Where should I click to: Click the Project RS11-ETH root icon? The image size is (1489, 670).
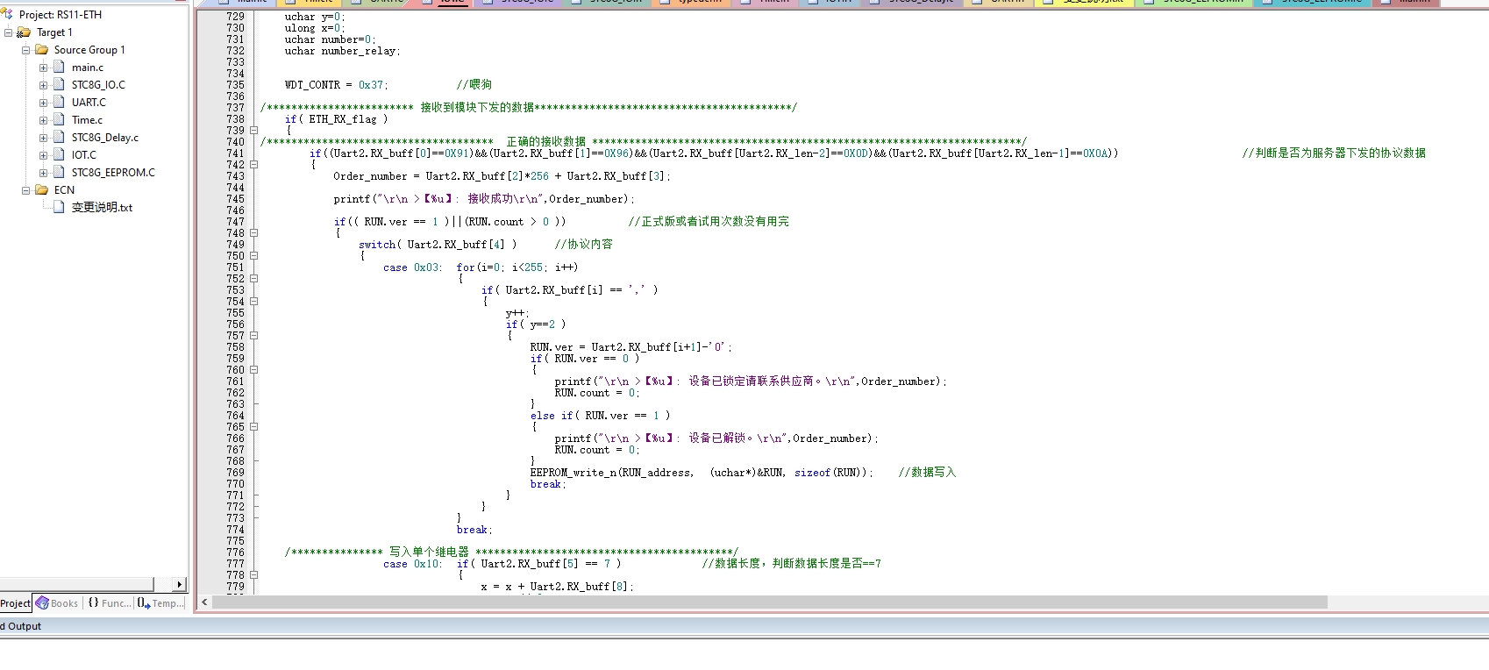[8, 14]
